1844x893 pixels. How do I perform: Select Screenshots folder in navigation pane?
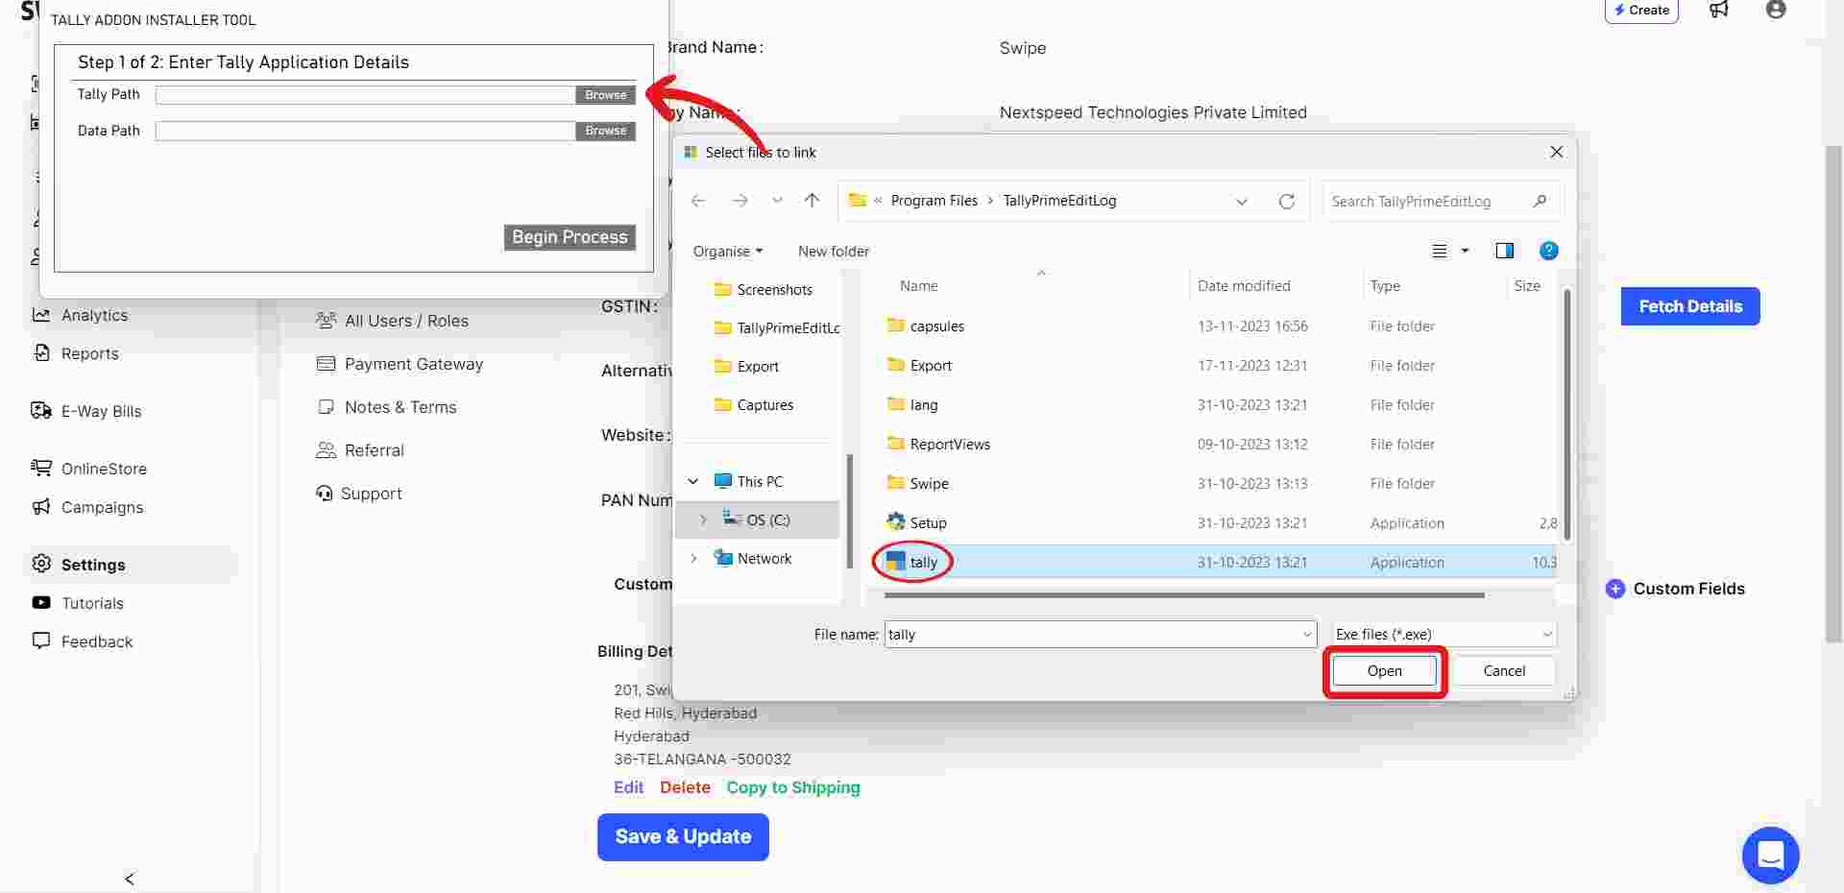click(764, 290)
